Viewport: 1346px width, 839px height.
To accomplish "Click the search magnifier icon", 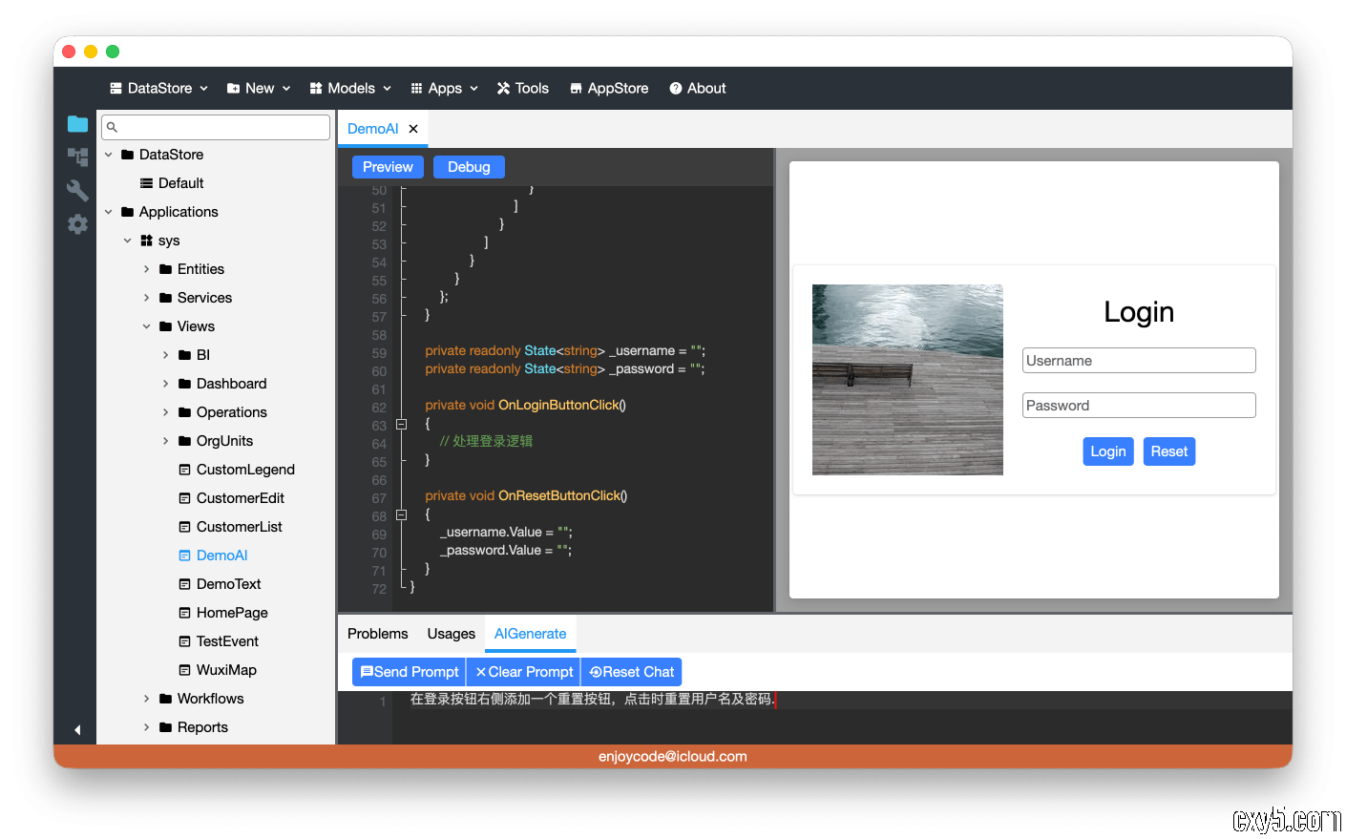I will [112, 127].
